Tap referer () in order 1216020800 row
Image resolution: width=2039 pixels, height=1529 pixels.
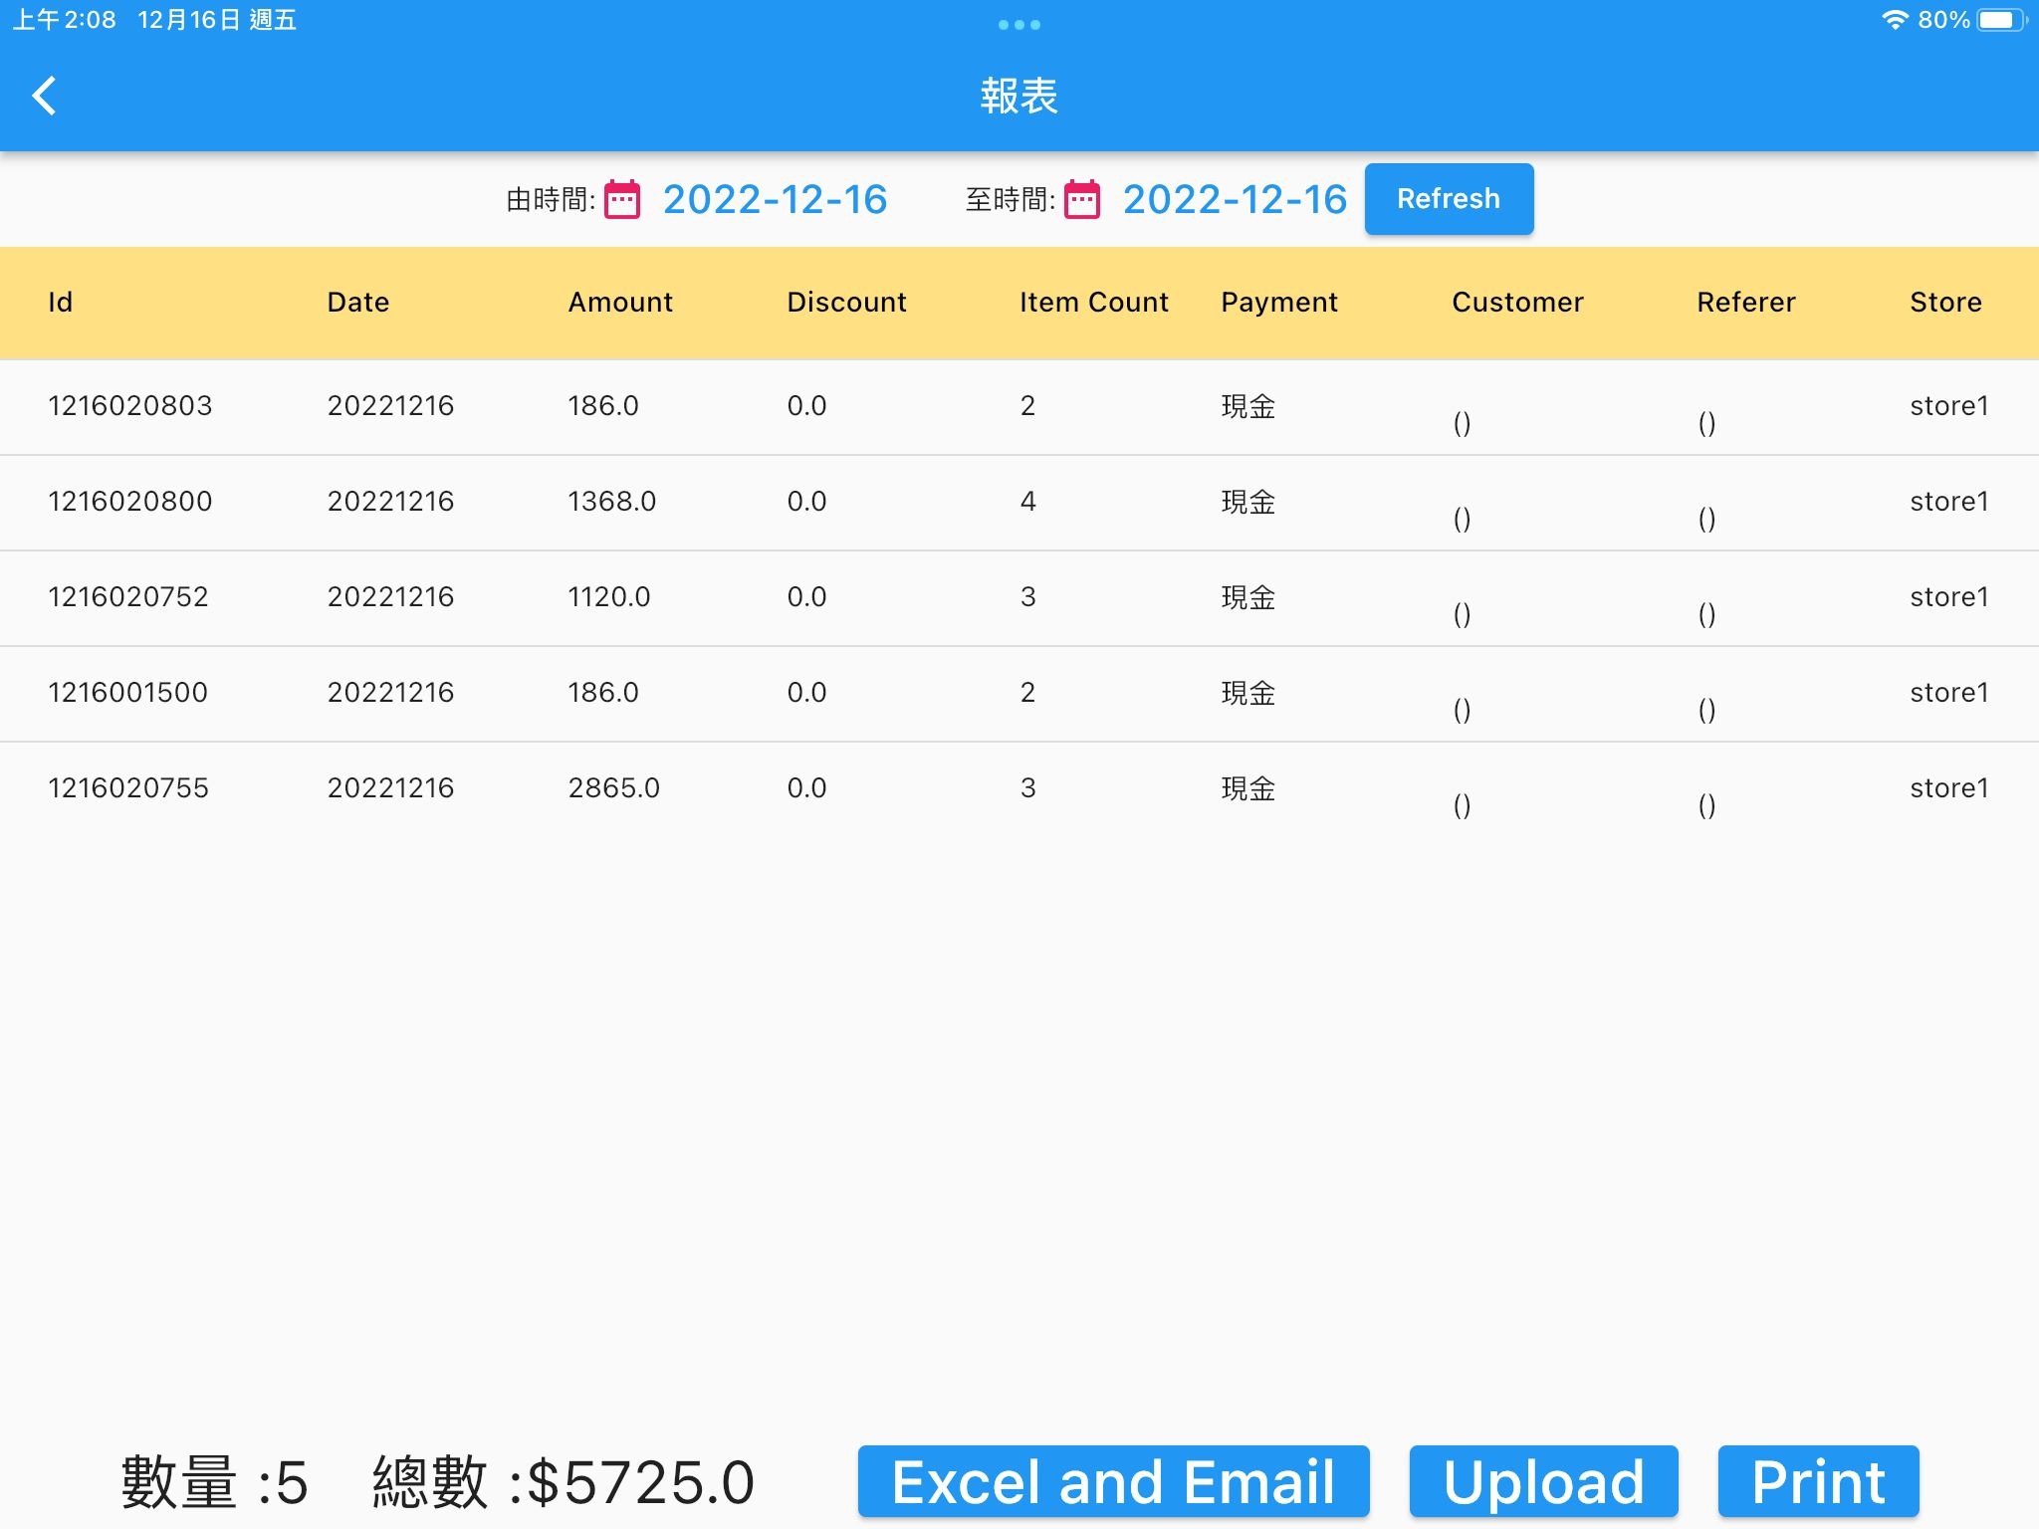[x=1706, y=520]
